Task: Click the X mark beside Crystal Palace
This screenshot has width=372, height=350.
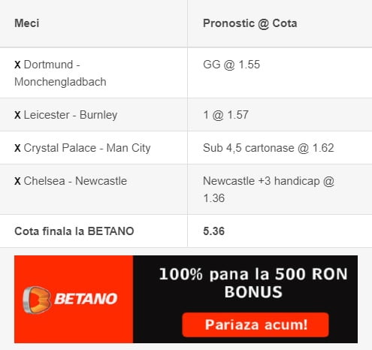Action: point(17,148)
